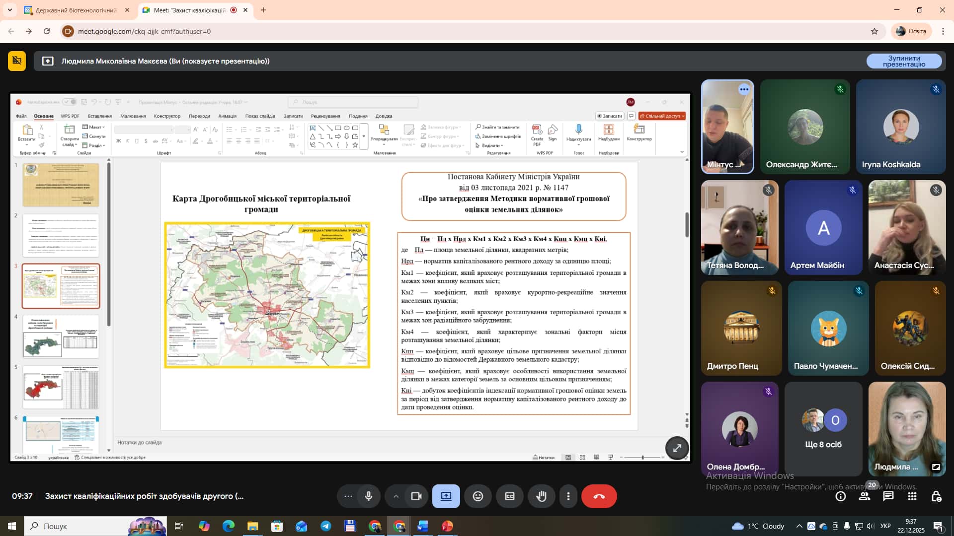This screenshot has width=954, height=536.
Task: Open chat with everyone panel
Action: 888,496
